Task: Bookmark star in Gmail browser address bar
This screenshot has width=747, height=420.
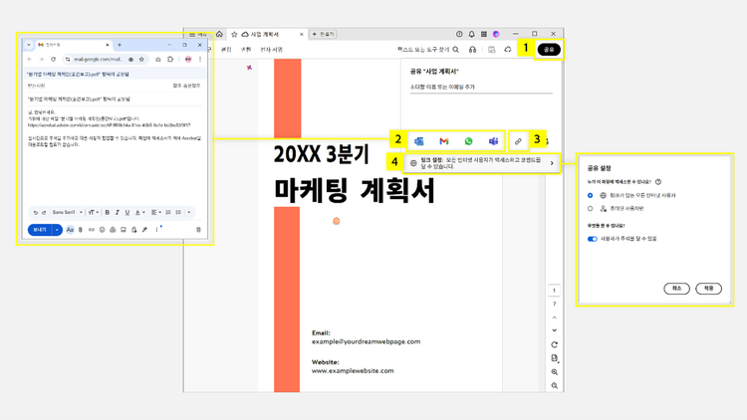Action: click(141, 60)
